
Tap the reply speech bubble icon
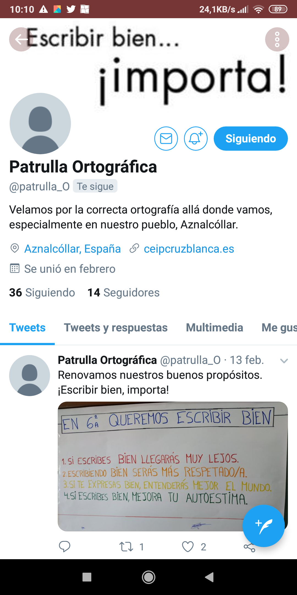tap(65, 547)
